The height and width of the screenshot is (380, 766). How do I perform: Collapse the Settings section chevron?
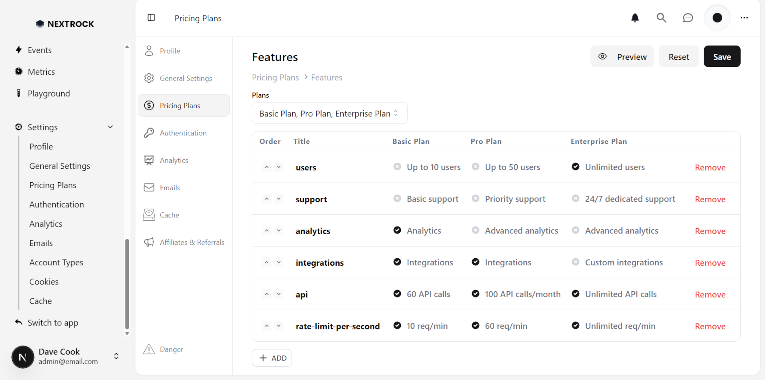pyautogui.click(x=110, y=127)
